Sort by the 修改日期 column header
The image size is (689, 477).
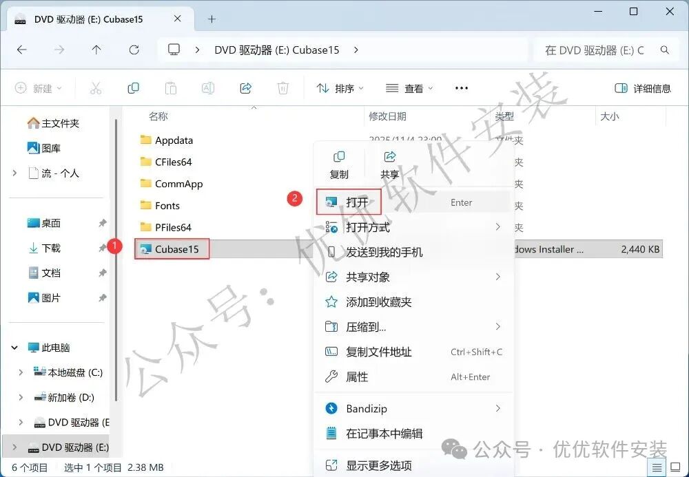click(x=387, y=116)
